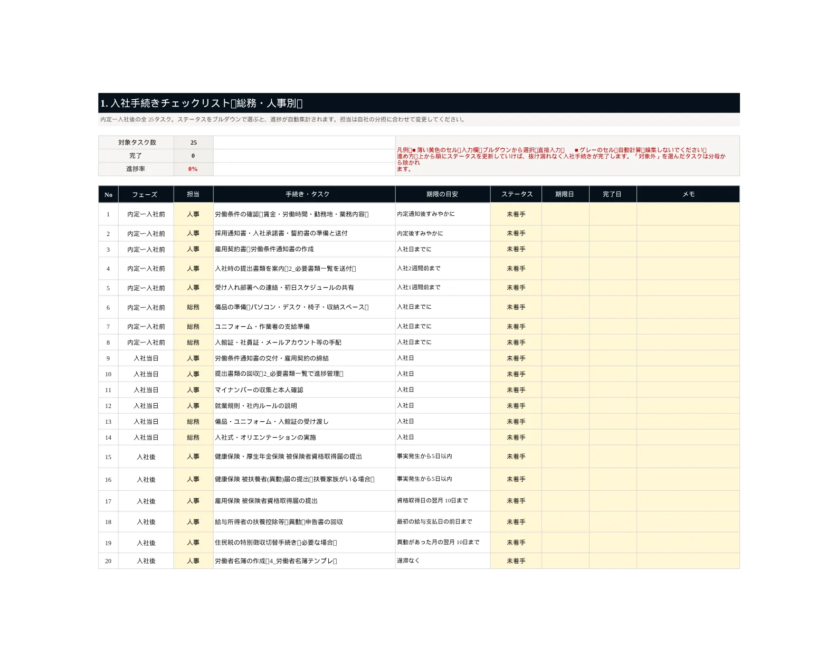
Task: Select the '期限の目安' header cell
Action: [x=442, y=194]
